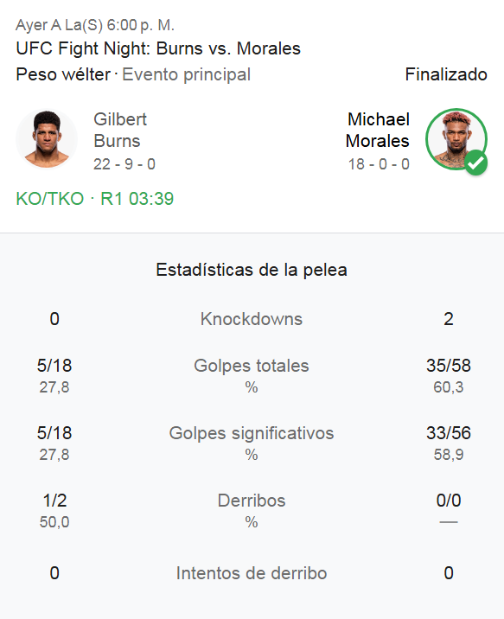Click Burns' 1/2 takedowns value
The image size is (504, 619).
54,501
